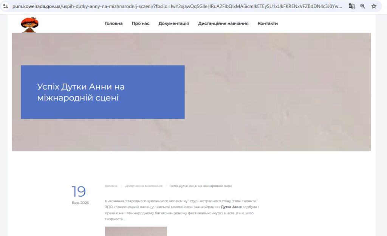Go to Досягнення вихованців breadcrumb link

pyautogui.click(x=144, y=186)
